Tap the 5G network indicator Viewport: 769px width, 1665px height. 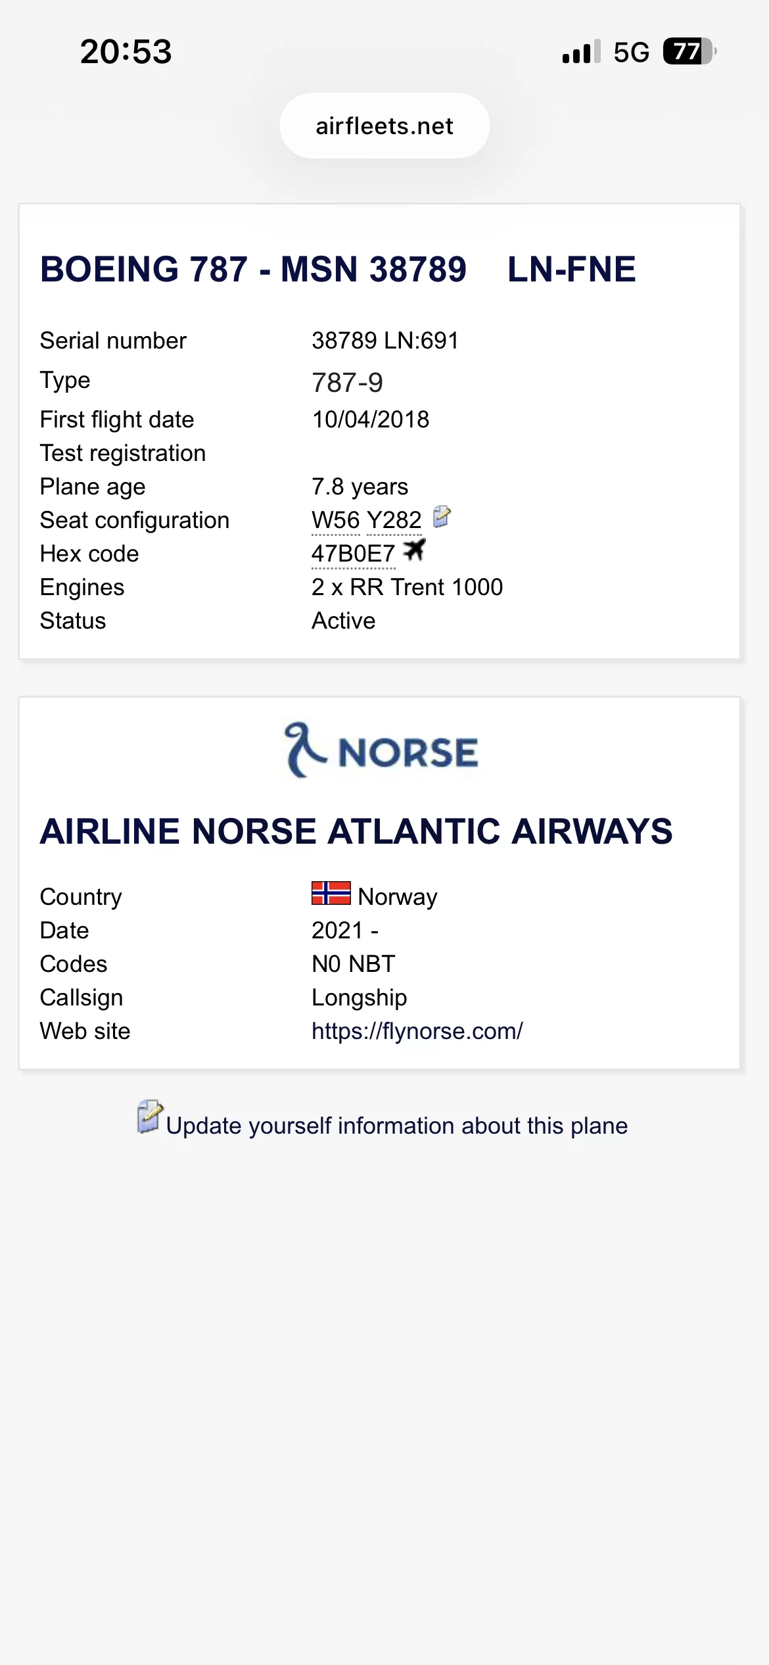click(631, 52)
